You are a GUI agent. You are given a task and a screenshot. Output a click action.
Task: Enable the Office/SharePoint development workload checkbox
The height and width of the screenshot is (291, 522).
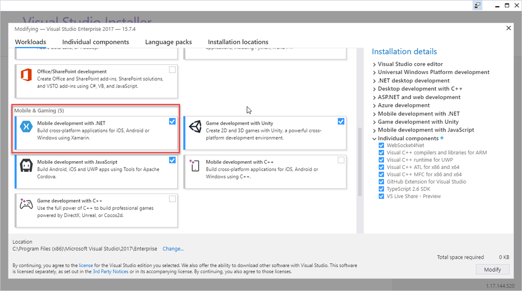pyautogui.click(x=172, y=70)
